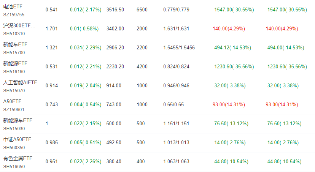Click 电池ETF price 0.541
The height and width of the screenshot is (172, 315).
pos(52,9)
